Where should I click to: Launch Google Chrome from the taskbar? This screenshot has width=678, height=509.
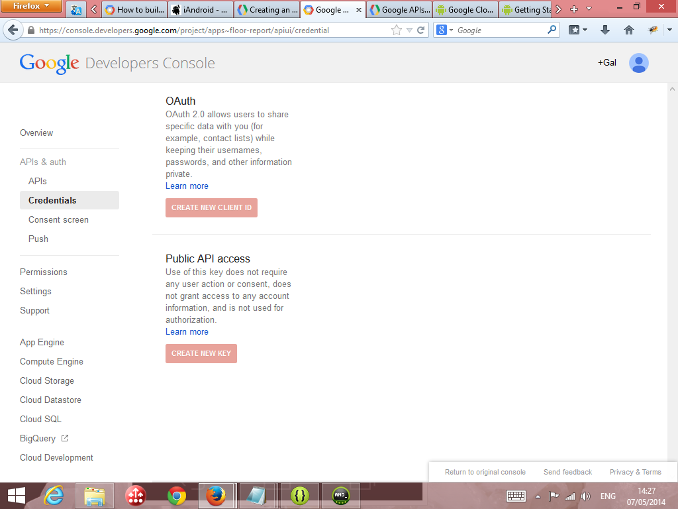click(x=176, y=496)
